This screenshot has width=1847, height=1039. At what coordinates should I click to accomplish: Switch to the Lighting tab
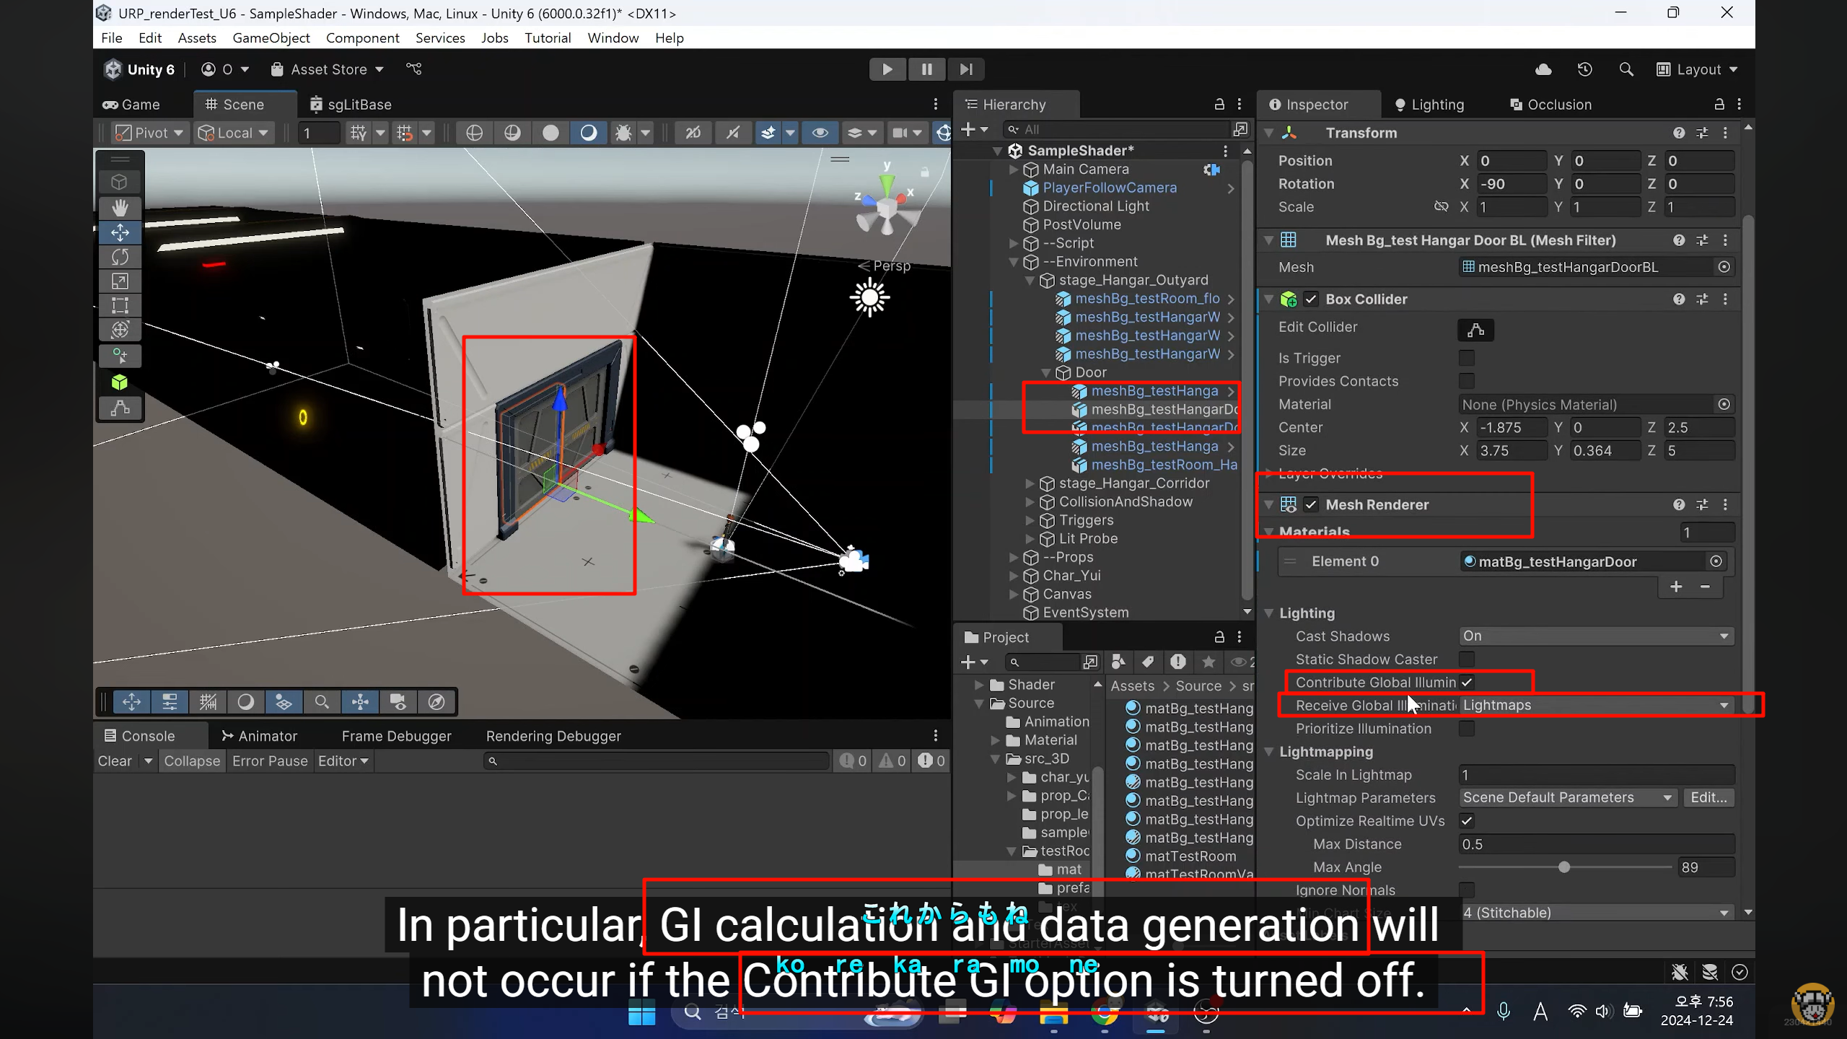click(x=1429, y=105)
